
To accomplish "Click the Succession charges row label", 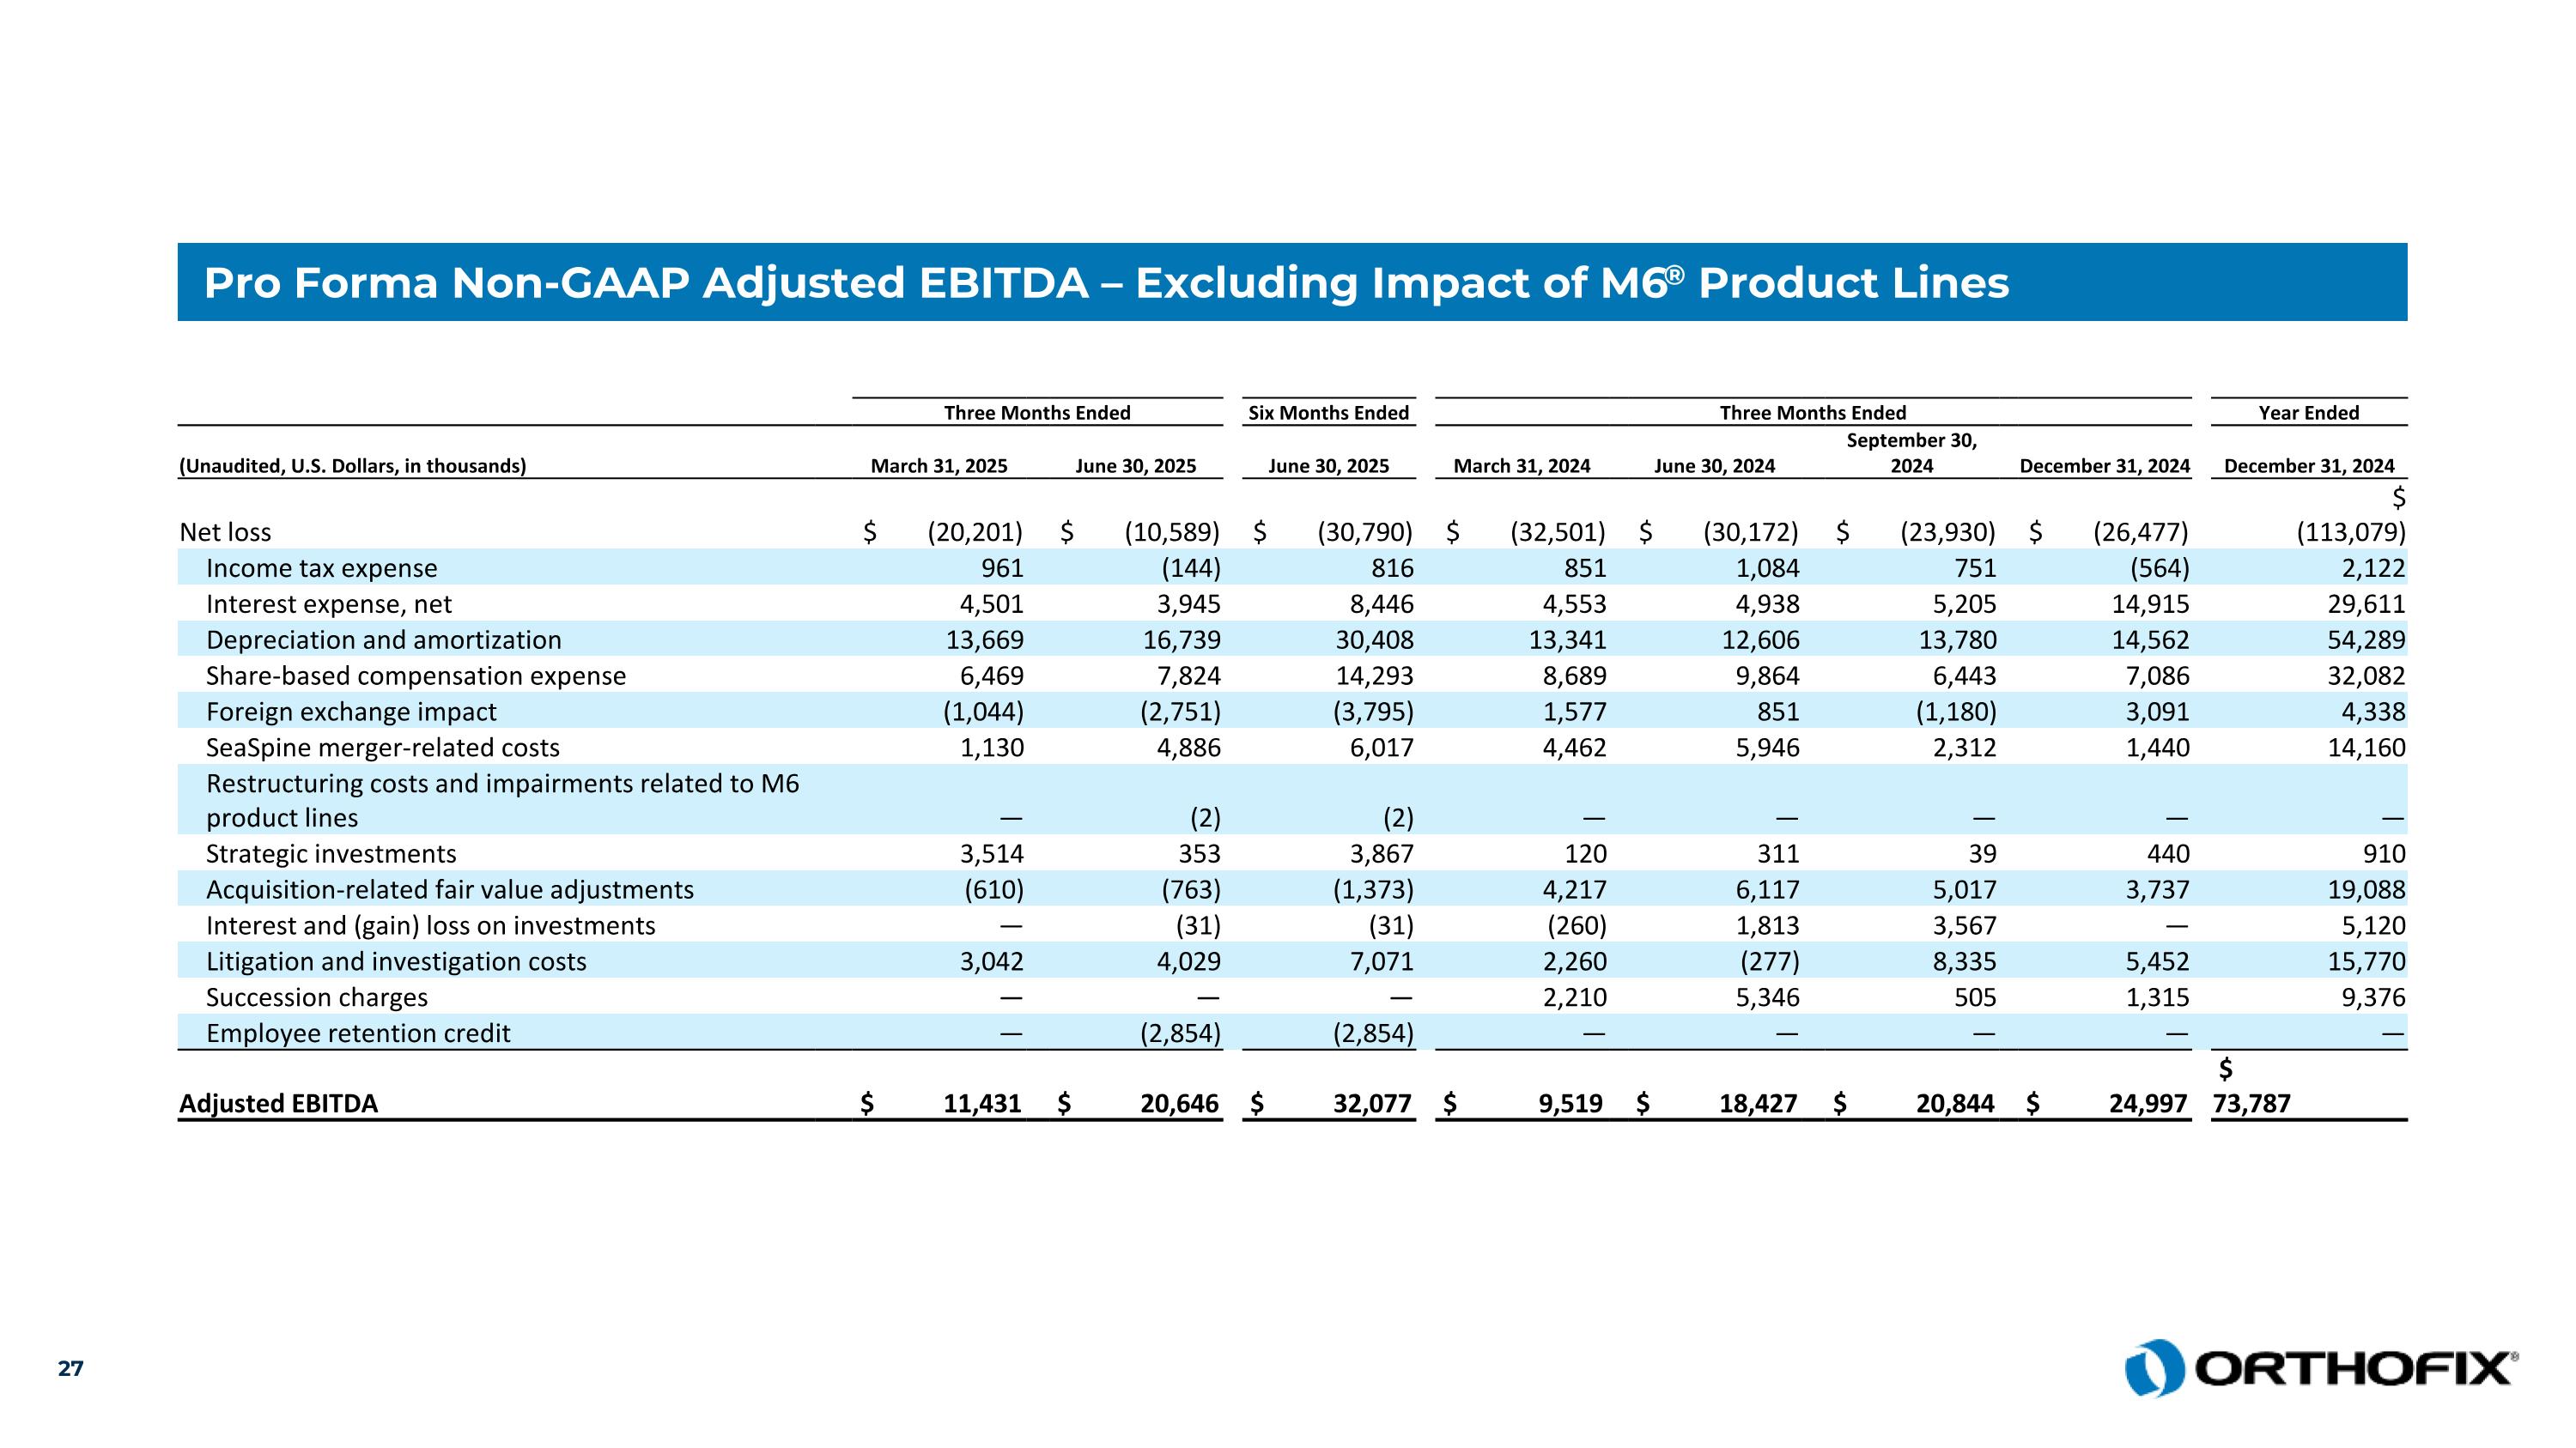I will click(316, 997).
